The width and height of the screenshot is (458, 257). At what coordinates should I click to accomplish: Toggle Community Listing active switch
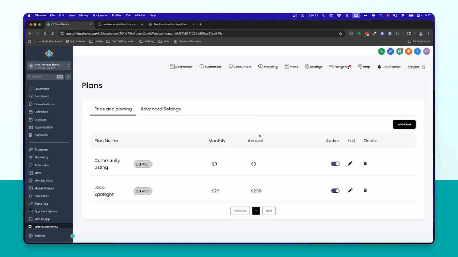[335, 164]
